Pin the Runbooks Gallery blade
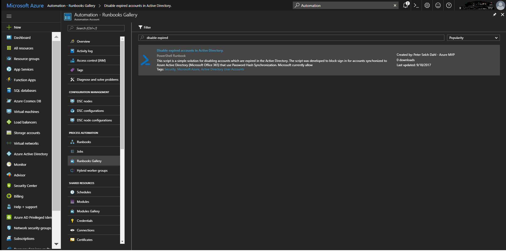The height and width of the screenshot is (252, 506). coord(495,15)
